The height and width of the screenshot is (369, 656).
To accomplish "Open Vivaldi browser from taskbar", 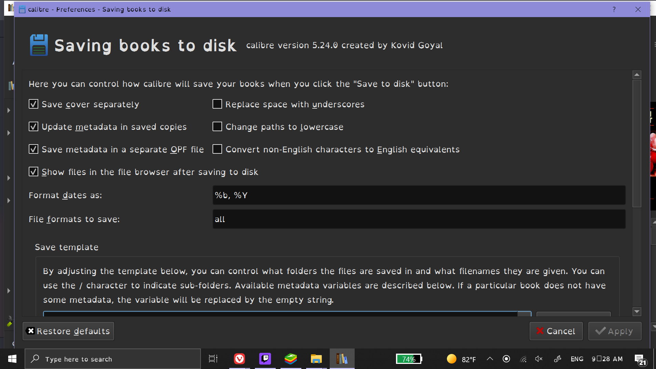I will click(239, 359).
